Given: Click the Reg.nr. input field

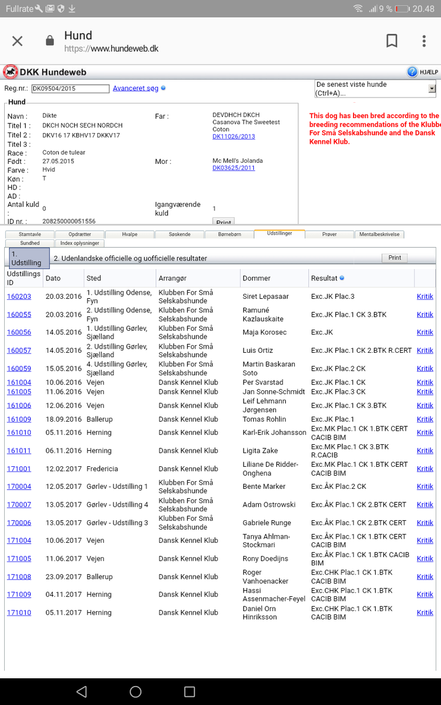Looking at the screenshot, I should [70, 88].
